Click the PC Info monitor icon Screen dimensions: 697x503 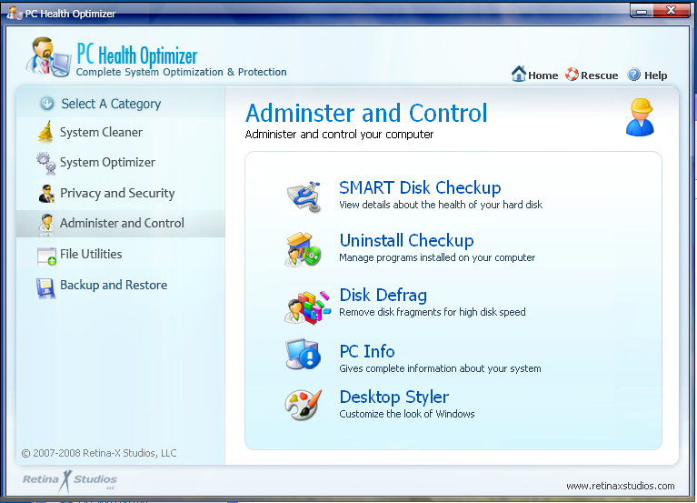303,355
